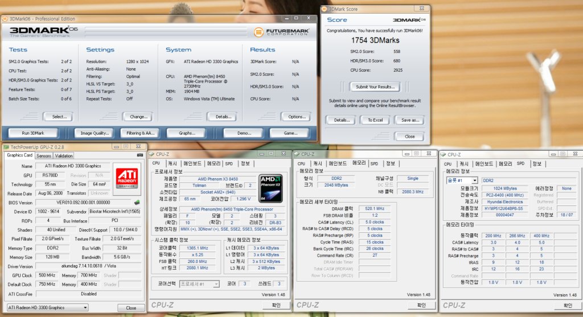Screen dimensions: 583x317
Task: Click the Graphs button
Action: [x=187, y=133]
